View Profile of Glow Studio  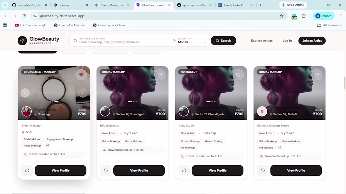coord(218,170)
